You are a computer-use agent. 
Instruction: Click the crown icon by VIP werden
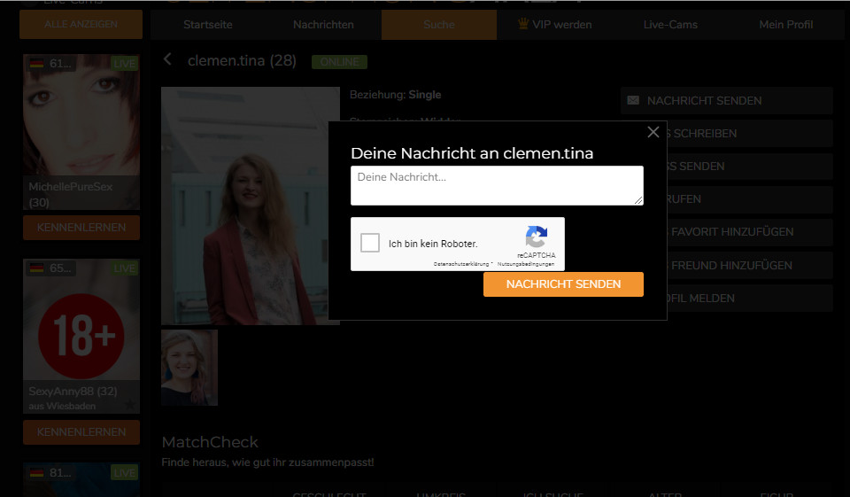[522, 24]
